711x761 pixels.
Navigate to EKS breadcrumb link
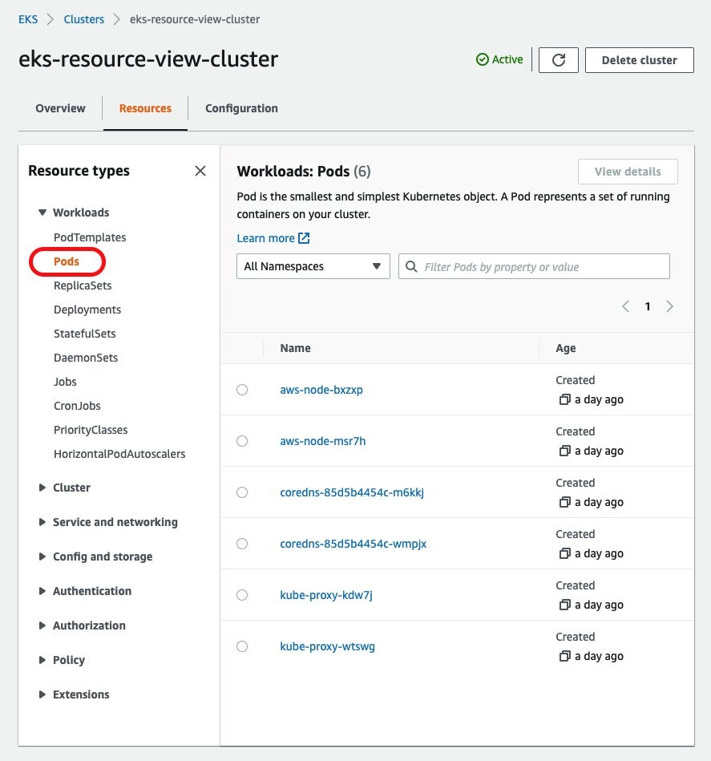[28, 19]
